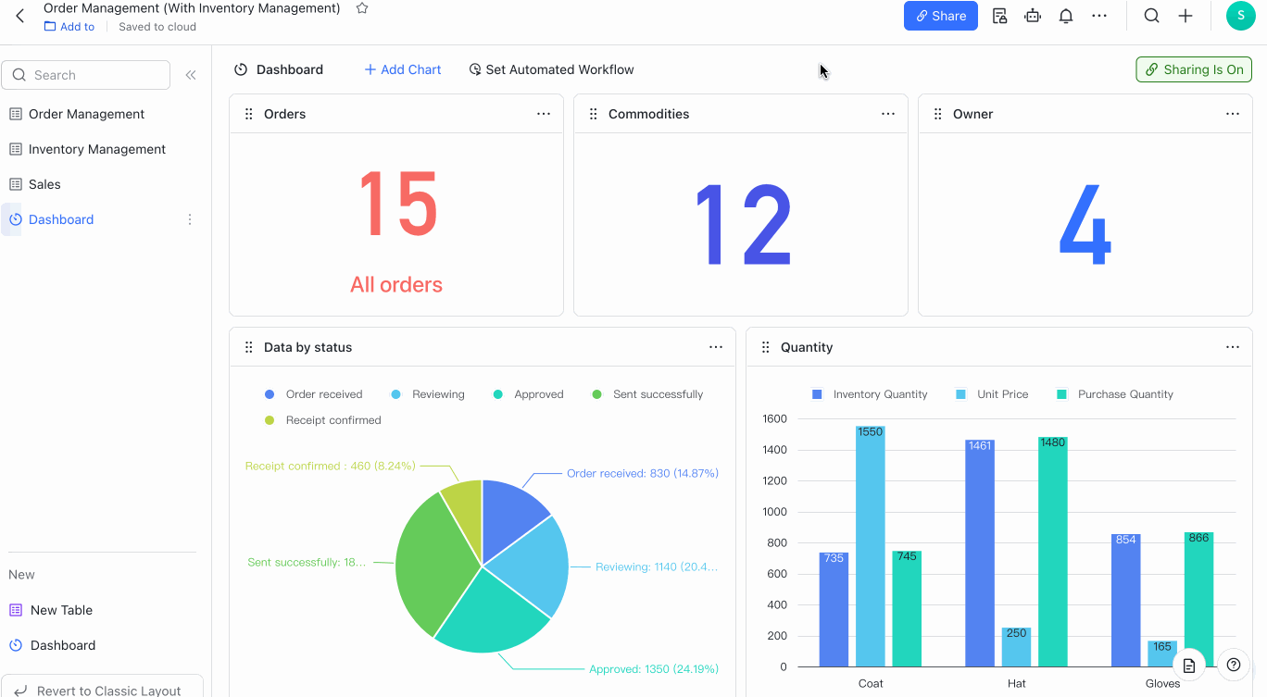Click the Add Chart button
The width and height of the screenshot is (1267, 697).
403,69
